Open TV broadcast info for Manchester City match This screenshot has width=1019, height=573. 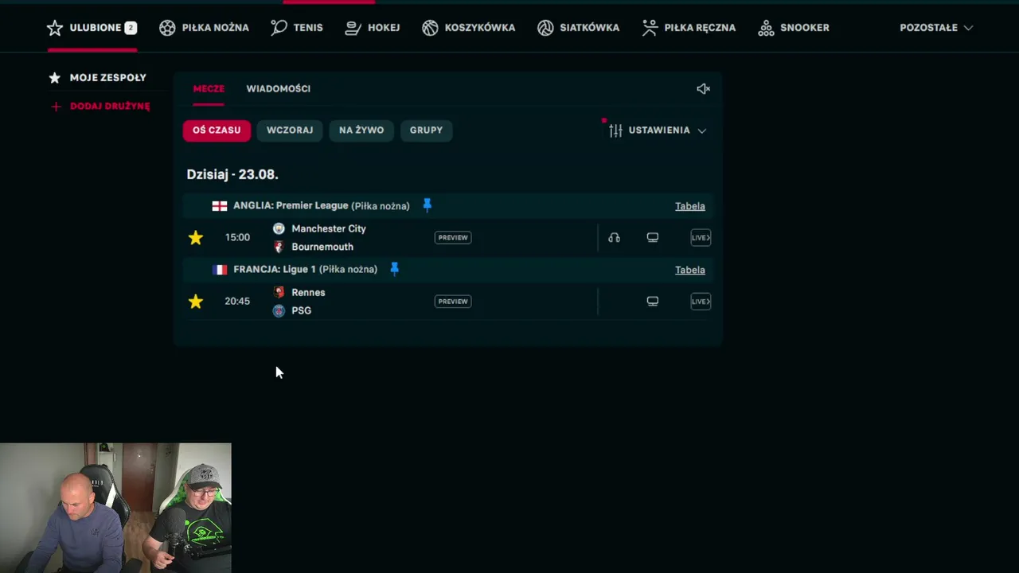point(653,237)
